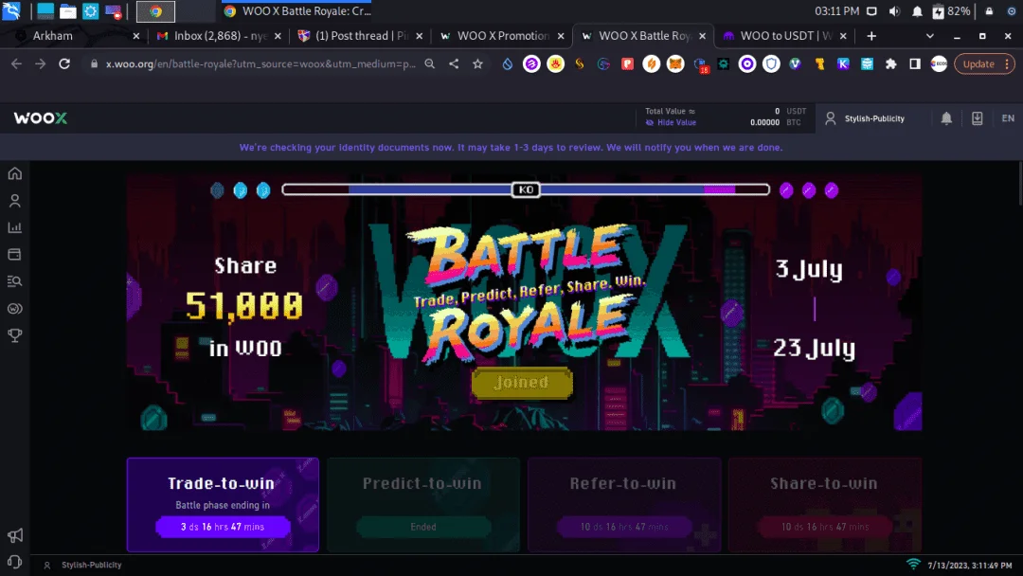Select the Refer-to-win card
Screen dimensions: 1023x576
623,504
